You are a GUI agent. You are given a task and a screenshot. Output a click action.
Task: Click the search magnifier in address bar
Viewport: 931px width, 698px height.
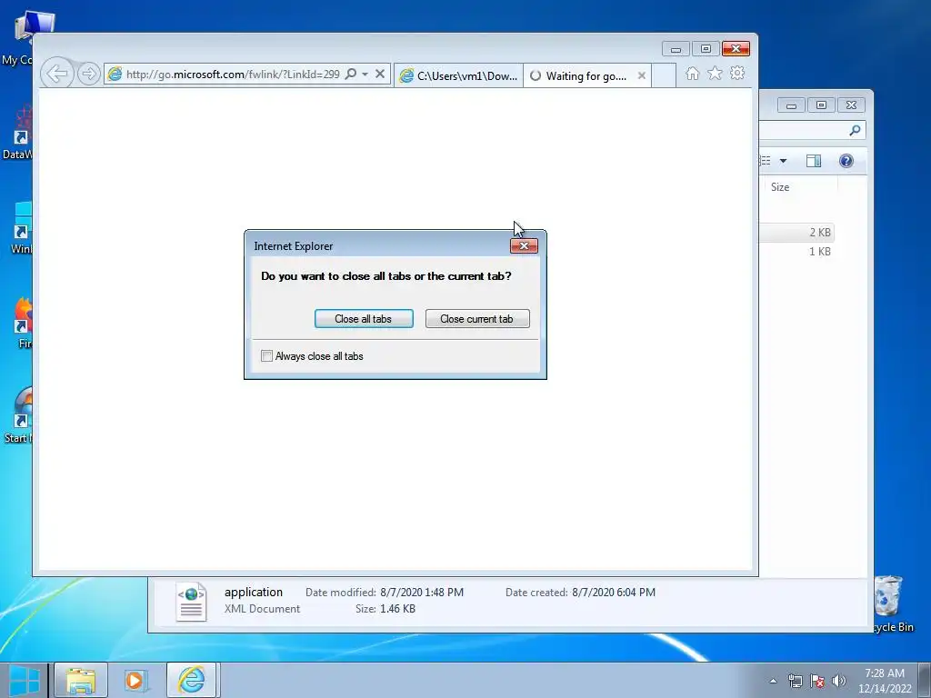tap(351, 74)
